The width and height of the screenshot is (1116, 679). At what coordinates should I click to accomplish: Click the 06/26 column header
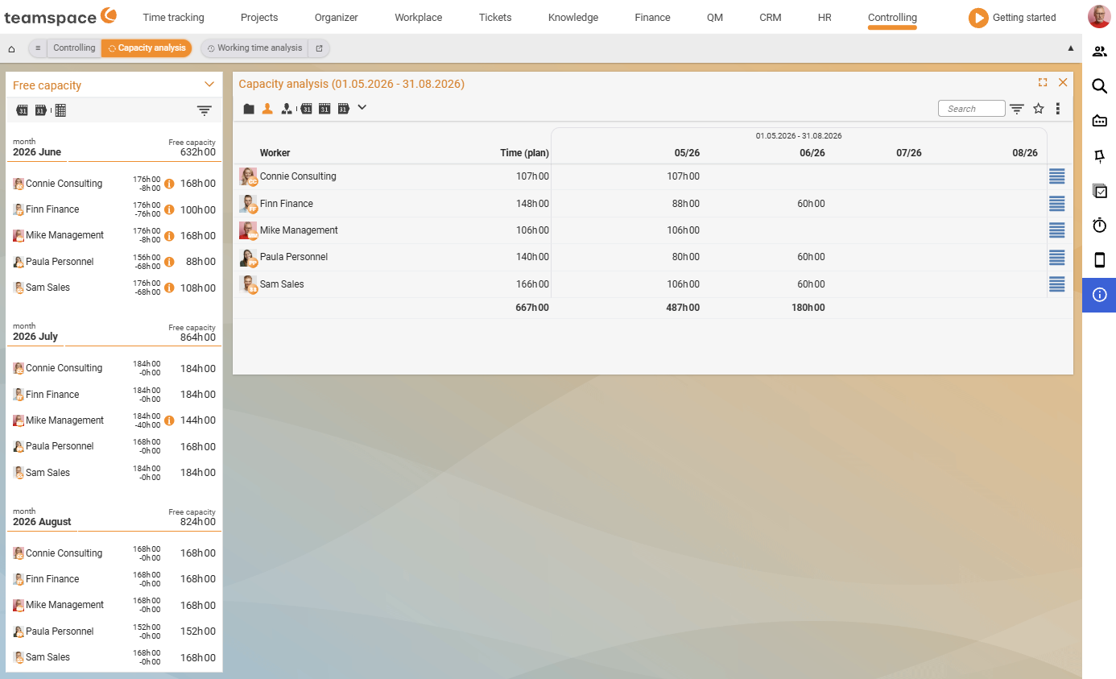coord(812,153)
